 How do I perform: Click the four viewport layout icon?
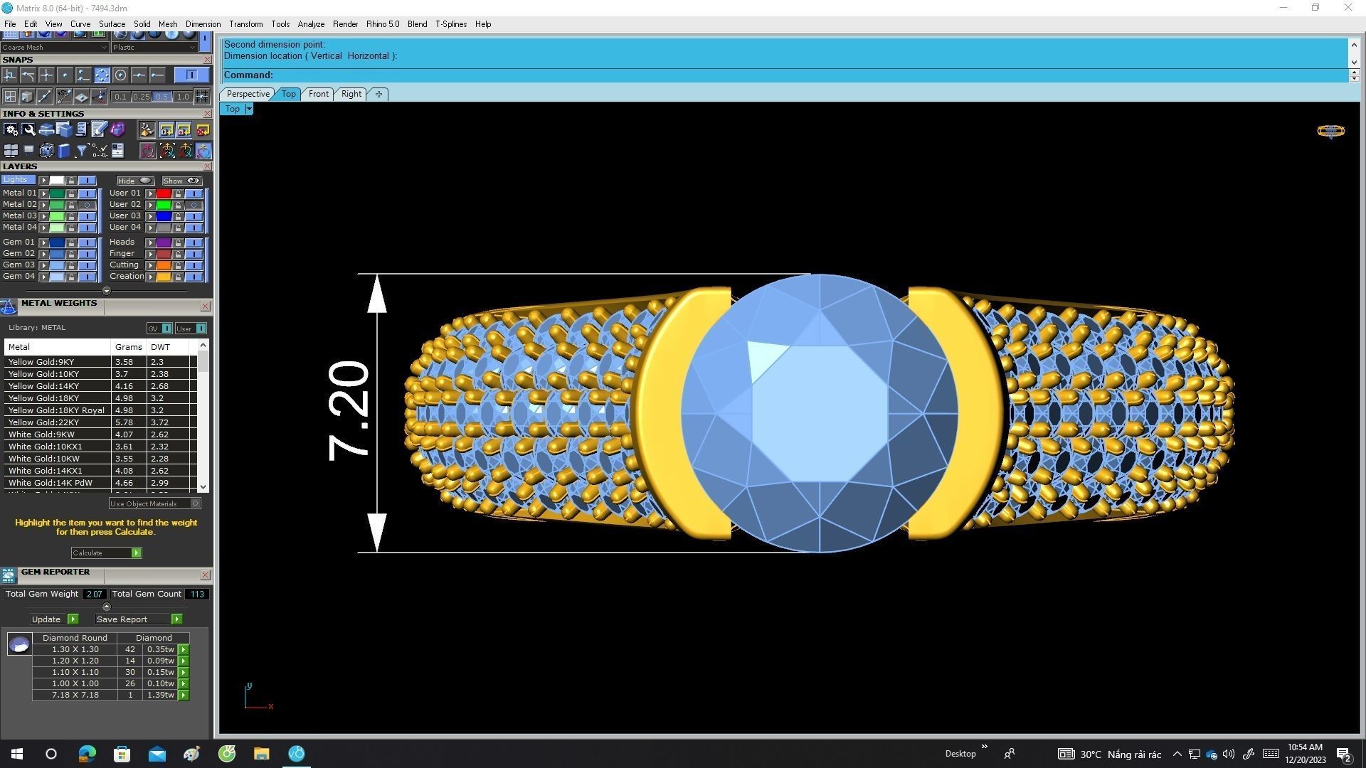(x=11, y=151)
